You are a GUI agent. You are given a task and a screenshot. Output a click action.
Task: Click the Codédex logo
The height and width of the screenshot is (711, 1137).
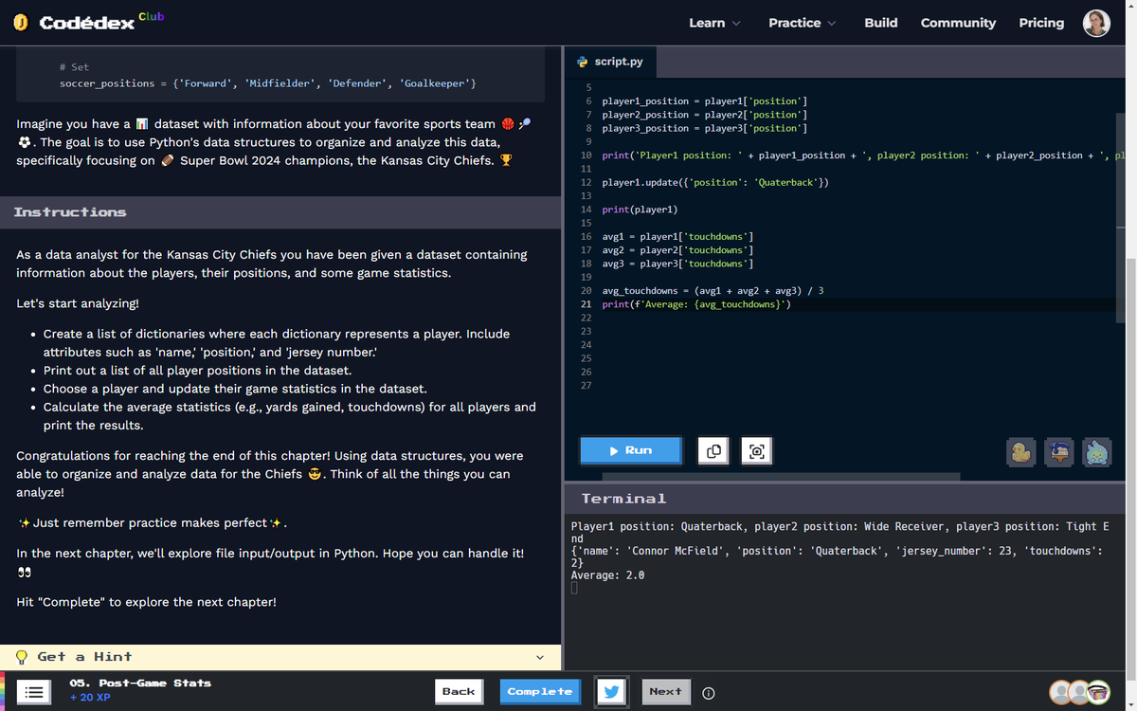(x=74, y=23)
